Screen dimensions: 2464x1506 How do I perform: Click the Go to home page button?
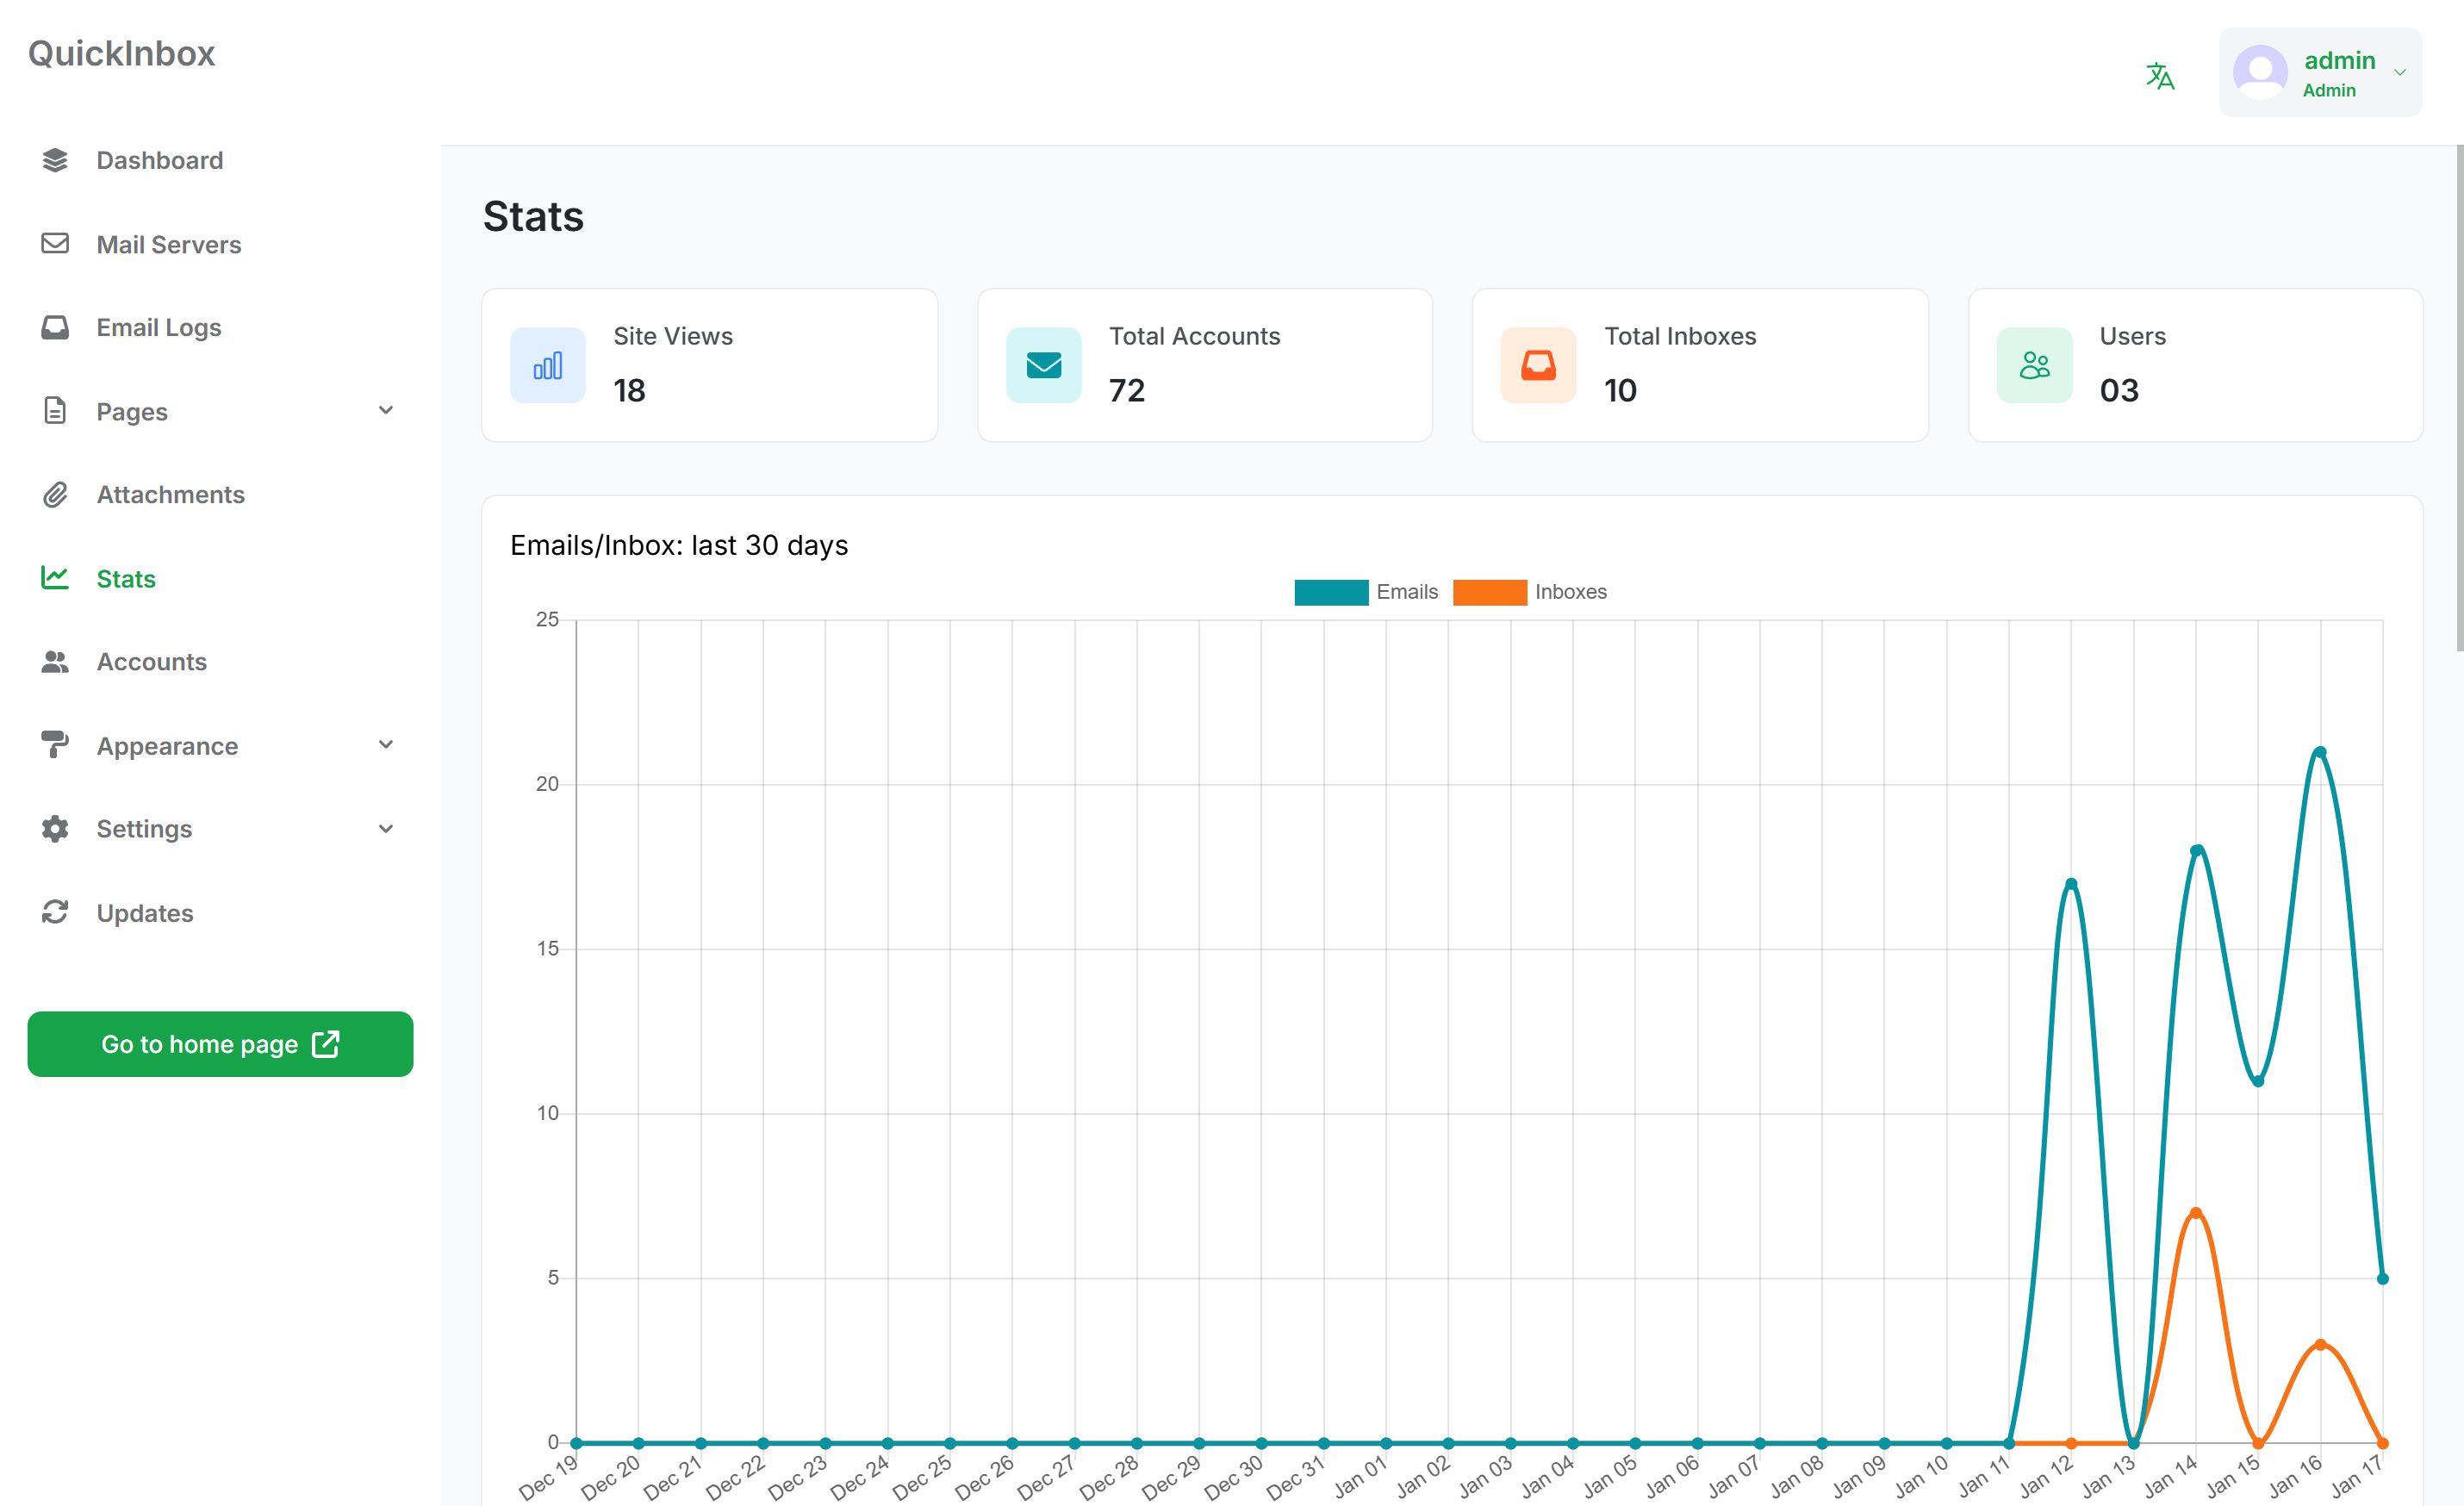tap(220, 1044)
